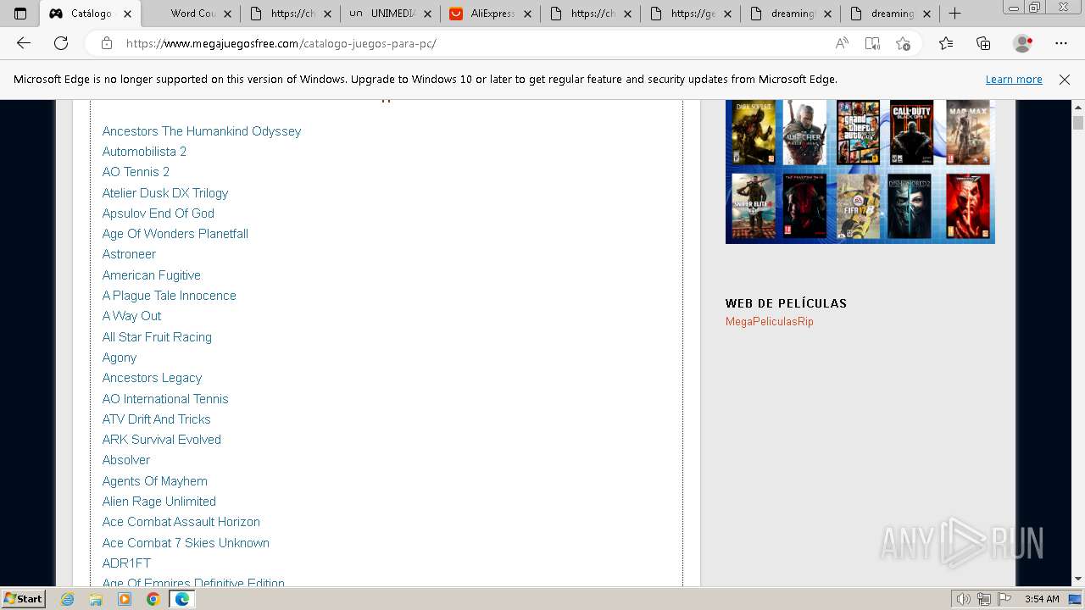Open a new browser tab

[954, 14]
